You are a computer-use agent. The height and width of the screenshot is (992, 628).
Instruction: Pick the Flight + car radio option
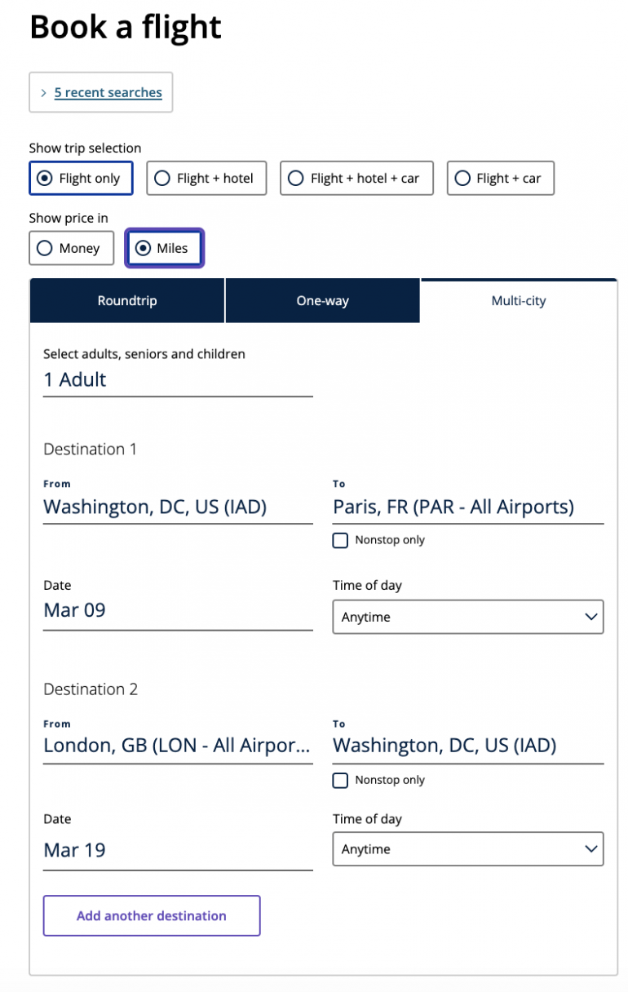(500, 178)
